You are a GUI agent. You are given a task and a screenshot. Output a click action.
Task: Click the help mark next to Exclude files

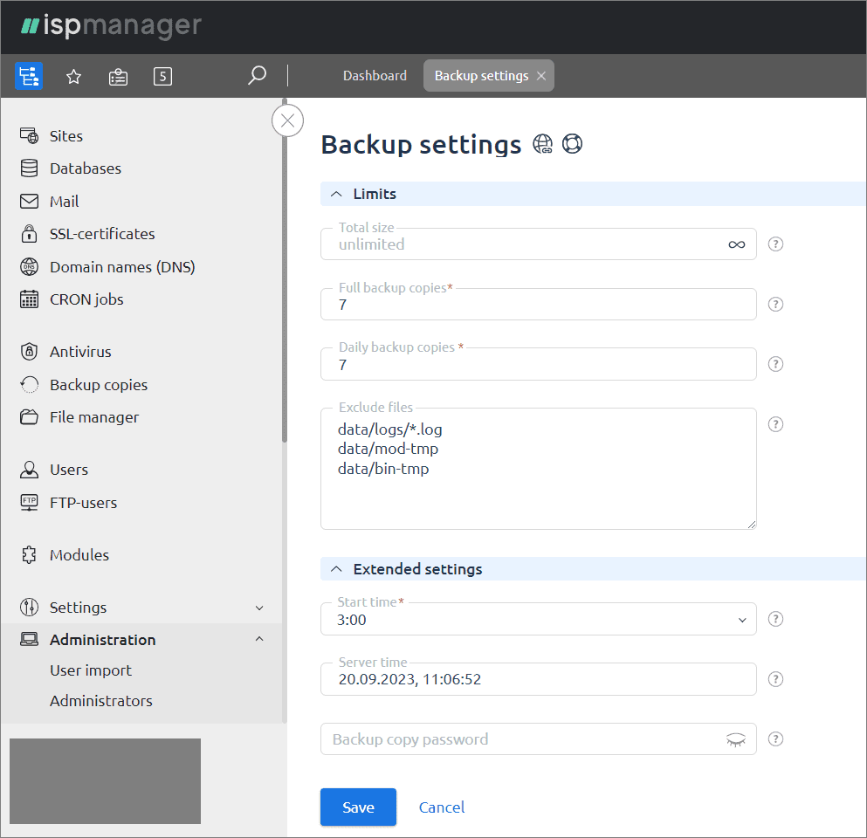774,424
